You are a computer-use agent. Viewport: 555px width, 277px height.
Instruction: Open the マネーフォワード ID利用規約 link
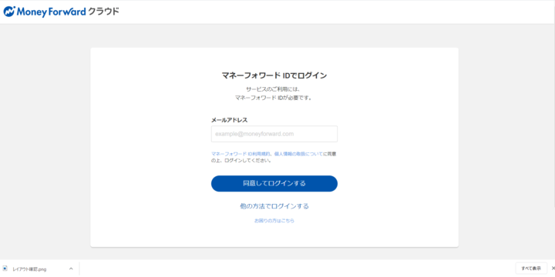coord(240,154)
